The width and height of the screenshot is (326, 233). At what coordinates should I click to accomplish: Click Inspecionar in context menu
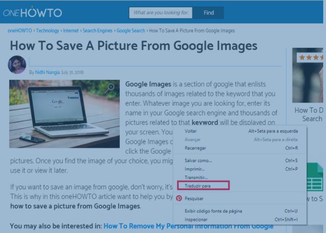(x=196, y=219)
